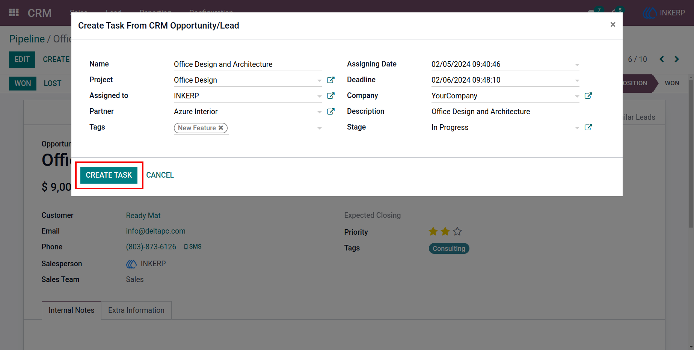Open the Pipeline breadcrumb link
The height and width of the screenshot is (350, 694).
click(x=27, y=39)
